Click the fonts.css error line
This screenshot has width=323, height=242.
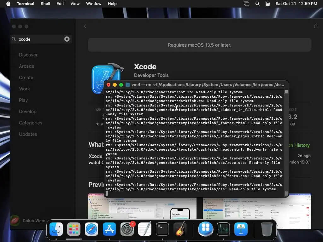194,176
